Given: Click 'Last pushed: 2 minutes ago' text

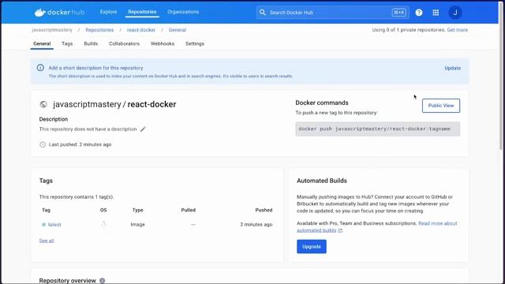Looking at the screenshot, I should [80, 144].
